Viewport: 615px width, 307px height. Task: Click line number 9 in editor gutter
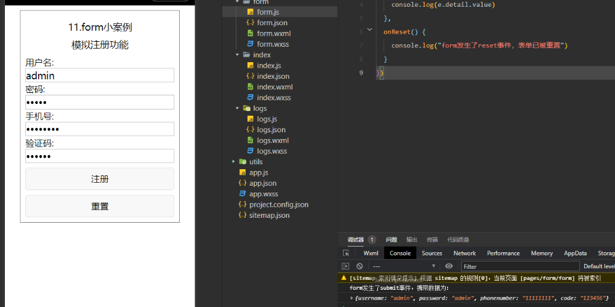pyautogui.click(x=361, y=73)
